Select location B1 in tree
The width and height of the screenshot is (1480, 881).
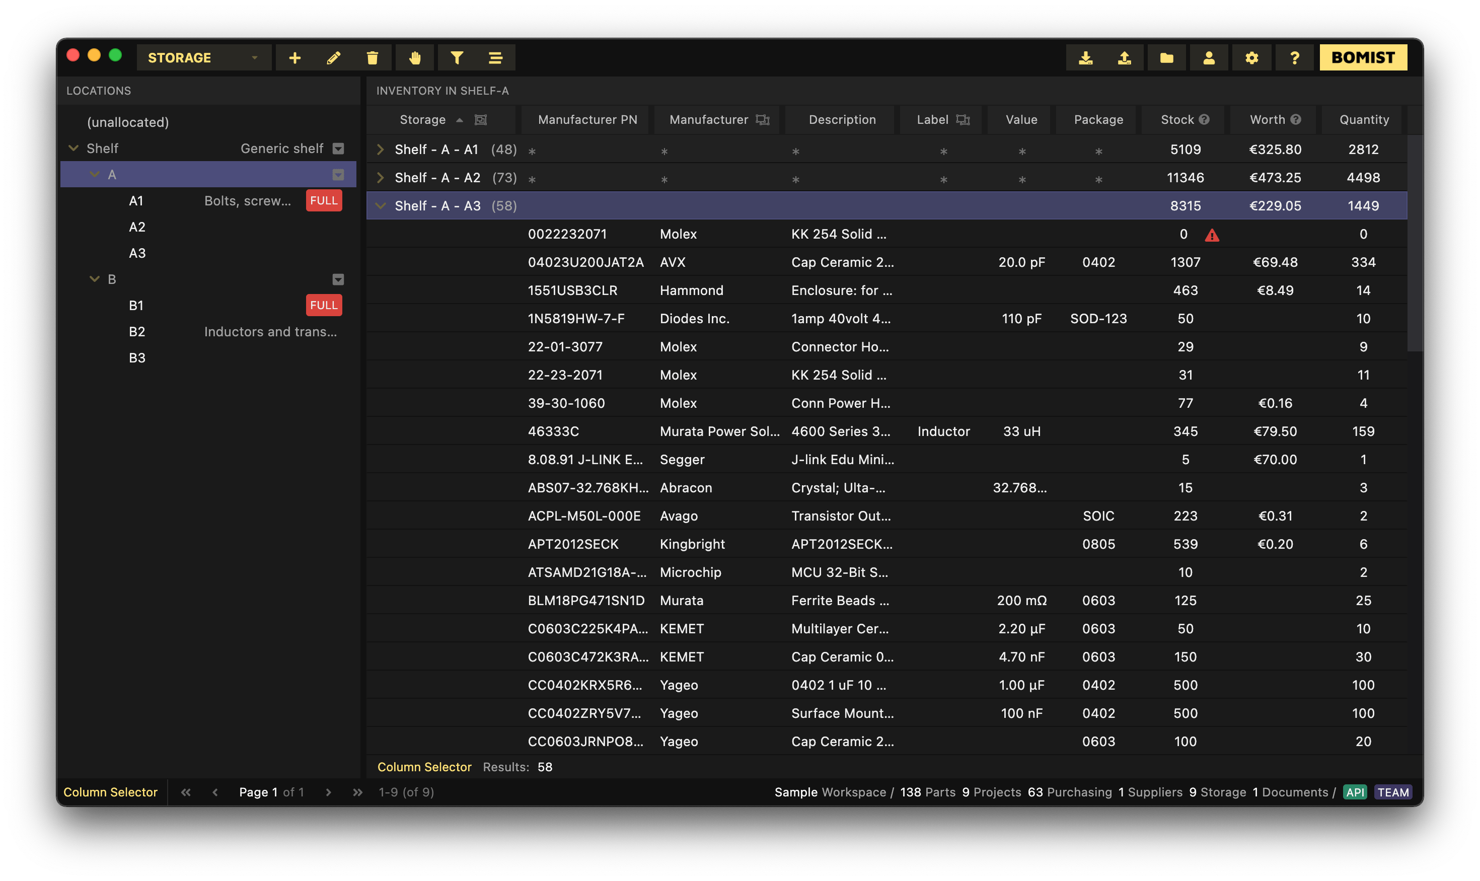[x=208, y=305]
